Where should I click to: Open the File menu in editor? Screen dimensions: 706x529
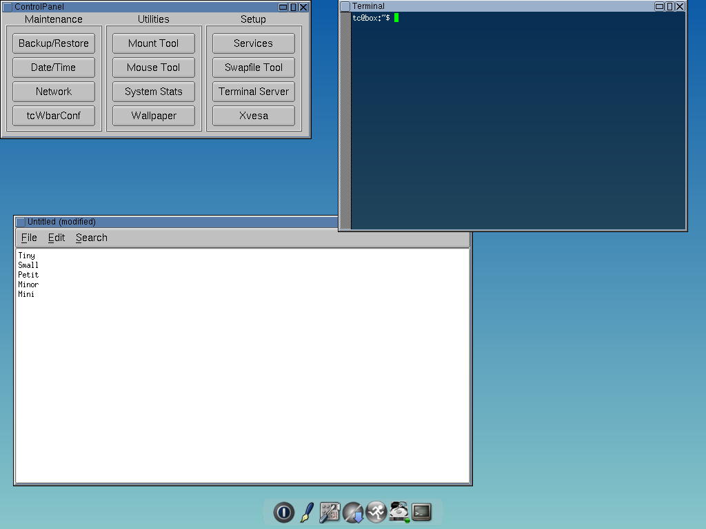pyautogui.click(x=29, y=238)
